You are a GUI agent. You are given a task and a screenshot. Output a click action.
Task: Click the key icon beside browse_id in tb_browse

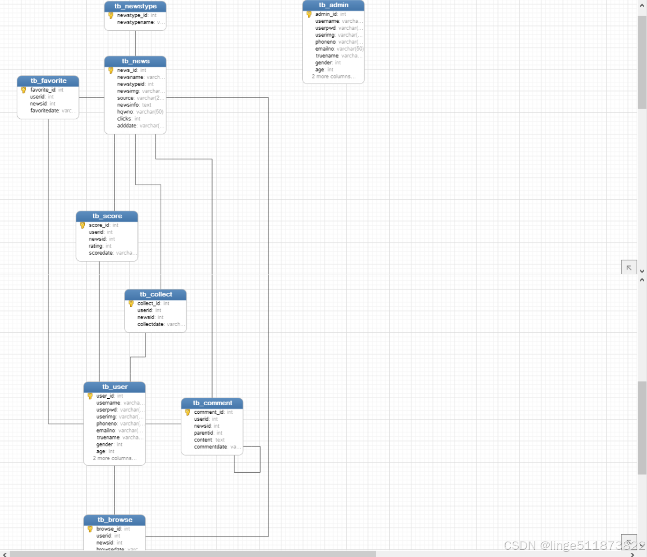pos(90,528)
